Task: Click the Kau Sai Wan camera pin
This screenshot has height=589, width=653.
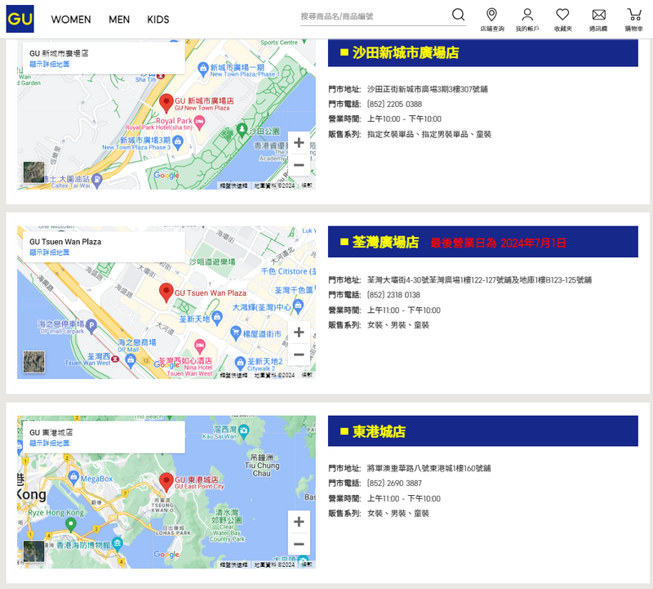Action: [x=243, y=431]
